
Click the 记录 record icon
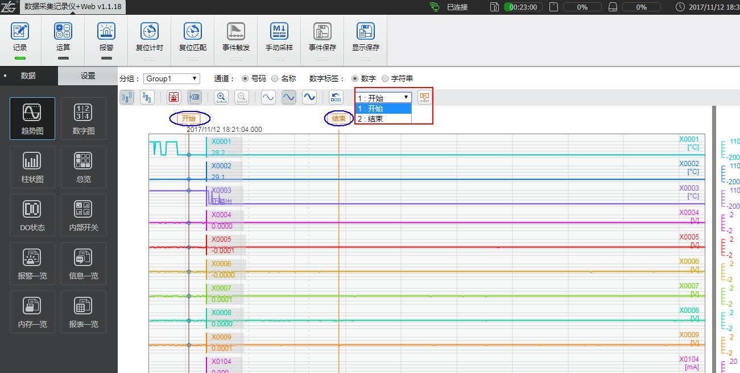[20, 32]
